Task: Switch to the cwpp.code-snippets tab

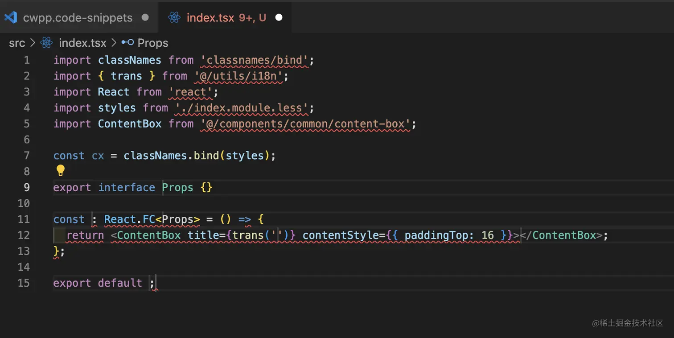Action: point(79,17)
